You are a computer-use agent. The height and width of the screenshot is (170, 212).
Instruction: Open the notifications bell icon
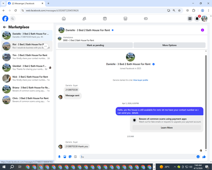pyautogui.click(x=197, y=19)
